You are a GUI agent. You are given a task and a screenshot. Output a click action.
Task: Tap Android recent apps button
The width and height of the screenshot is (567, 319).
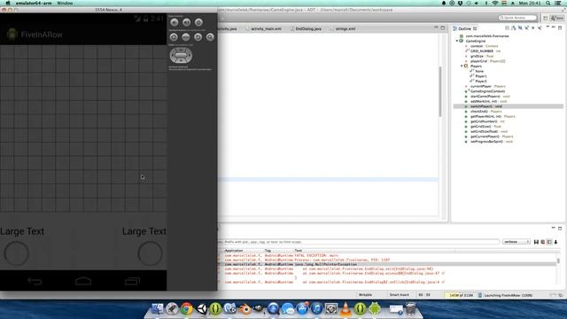132,281
